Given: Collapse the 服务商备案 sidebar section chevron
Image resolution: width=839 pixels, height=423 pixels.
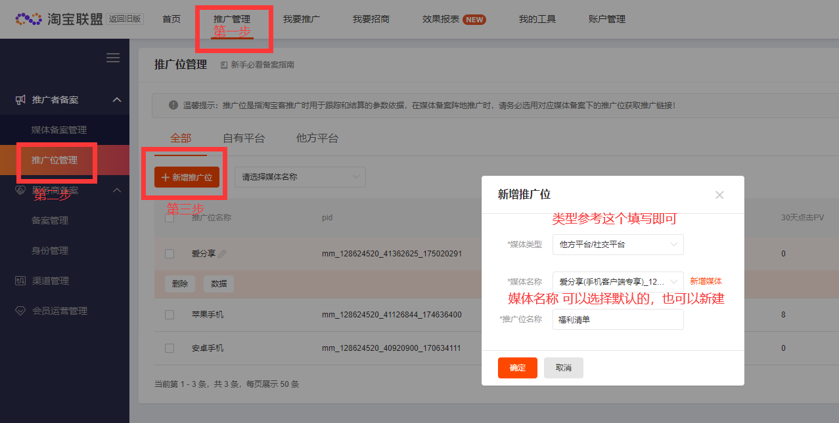Looking at the screenshot, I should tap(117, 190).
